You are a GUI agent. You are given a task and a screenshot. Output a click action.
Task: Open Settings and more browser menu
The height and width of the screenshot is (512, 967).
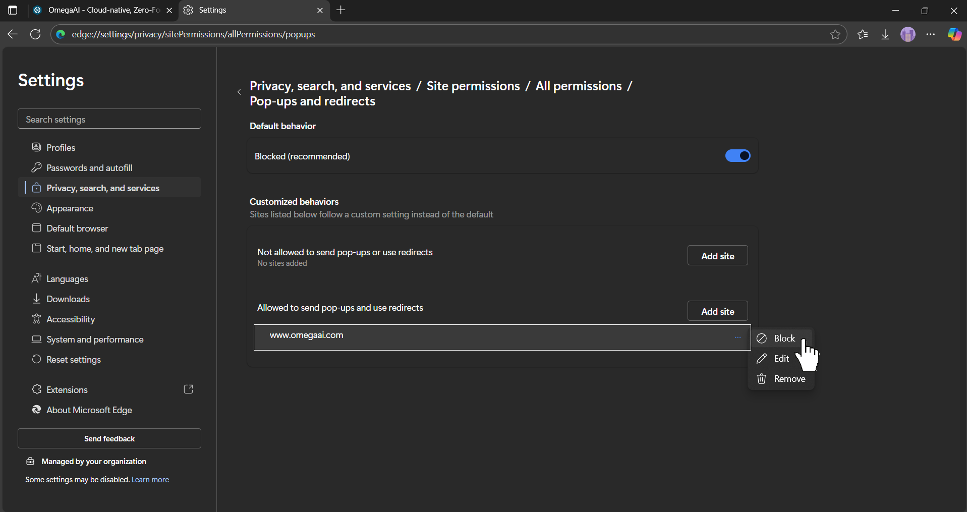[x=931, y=34]
